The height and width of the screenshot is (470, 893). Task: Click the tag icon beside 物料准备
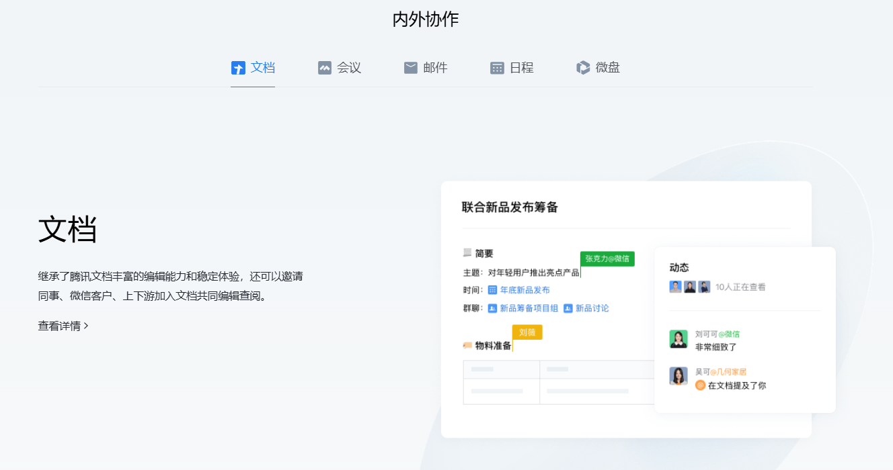pos(467,346)
